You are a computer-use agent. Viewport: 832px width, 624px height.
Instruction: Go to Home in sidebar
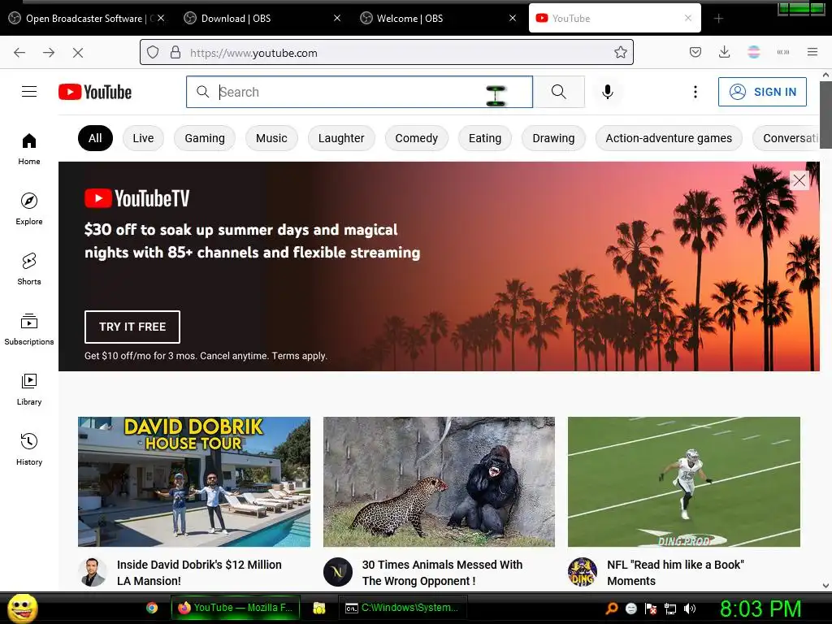(29, 149)
